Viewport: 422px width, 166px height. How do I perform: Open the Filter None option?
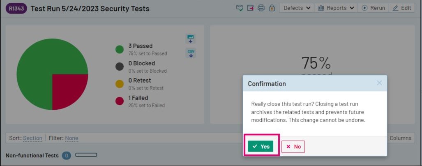pos(71,138)
